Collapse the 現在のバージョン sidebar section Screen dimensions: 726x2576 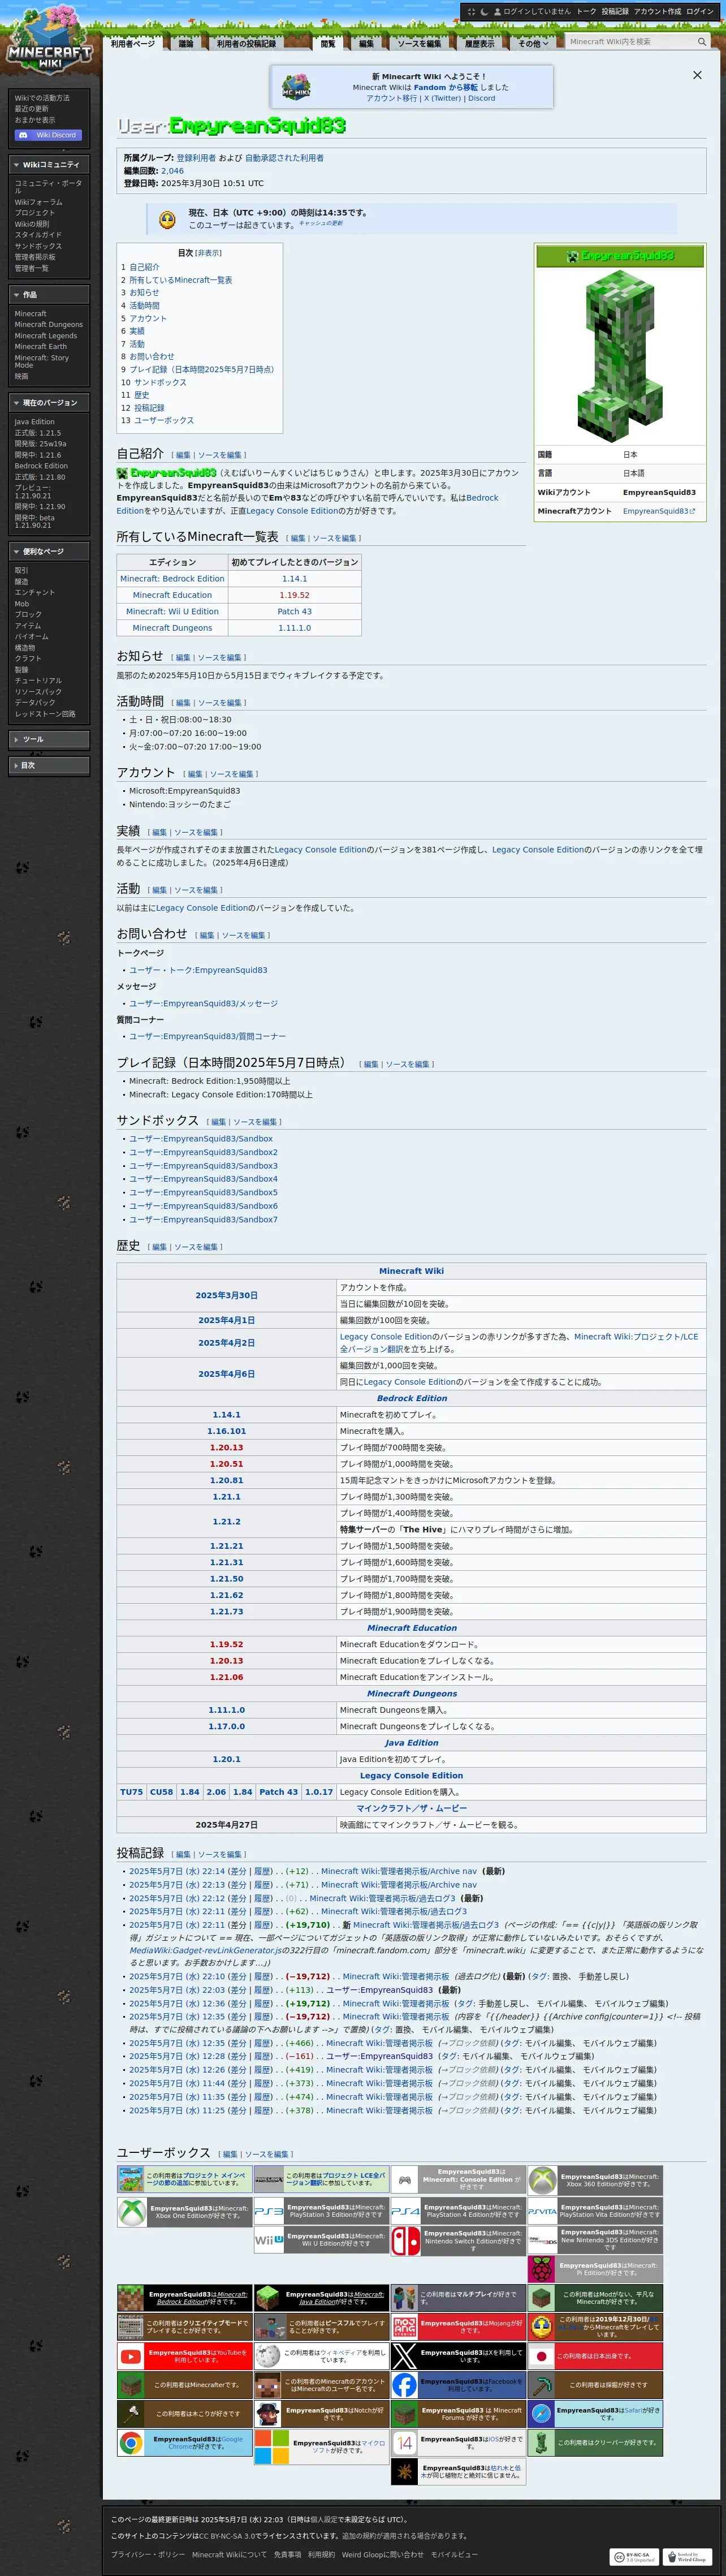[x=50, y=403]
